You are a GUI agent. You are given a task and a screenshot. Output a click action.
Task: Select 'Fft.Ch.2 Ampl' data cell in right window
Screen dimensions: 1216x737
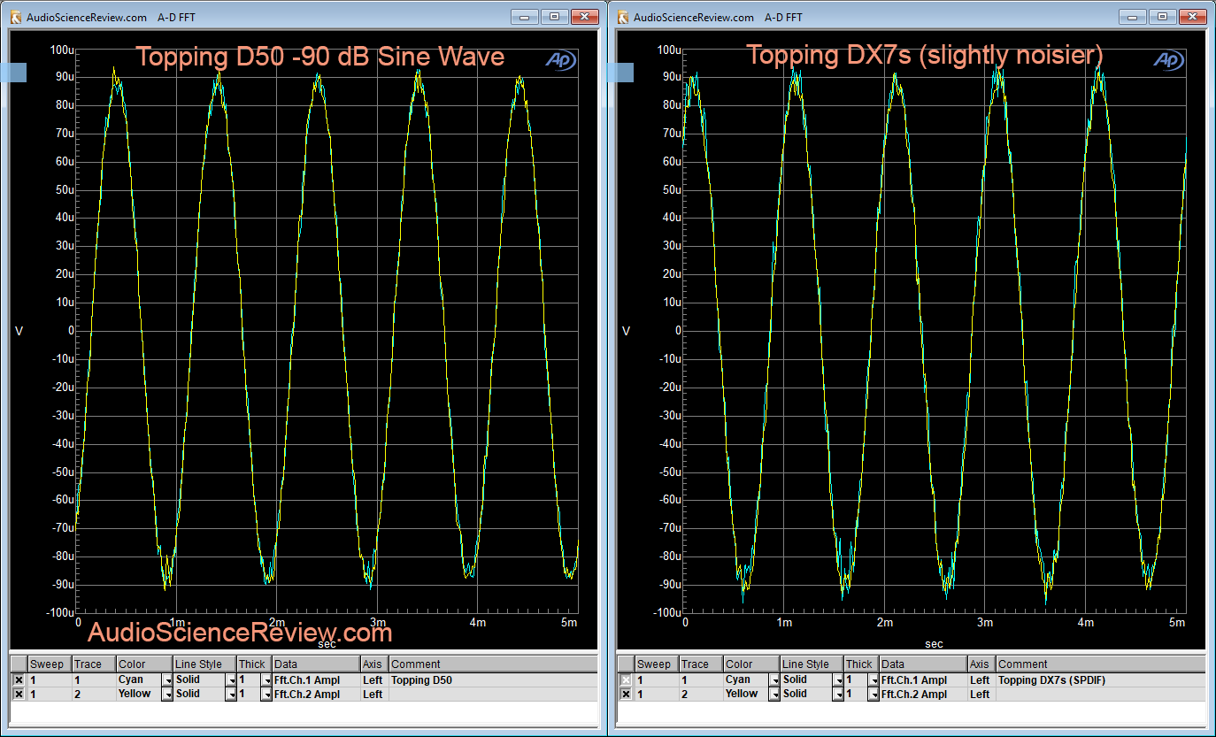(923, 695)
